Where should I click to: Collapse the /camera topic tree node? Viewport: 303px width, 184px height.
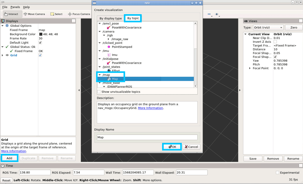coord(100,32)
